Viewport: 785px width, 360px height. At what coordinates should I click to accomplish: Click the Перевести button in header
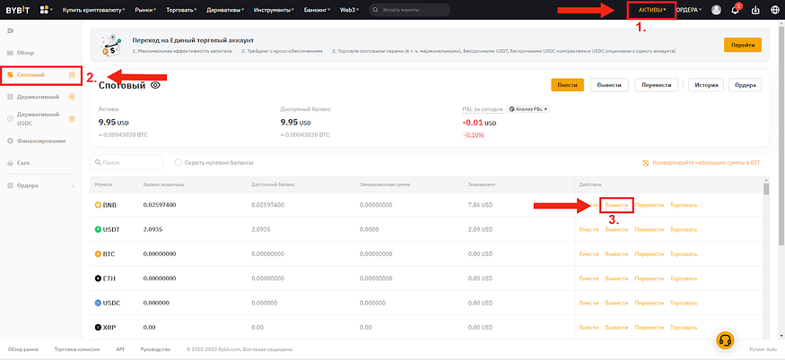(x=657, y=85)
